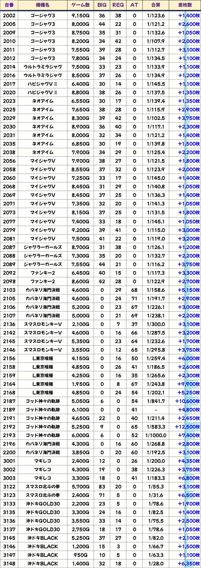The image size is (201, 568).
Task: Click スマスロモンキーV in row 2136
Action: point(43,324)
